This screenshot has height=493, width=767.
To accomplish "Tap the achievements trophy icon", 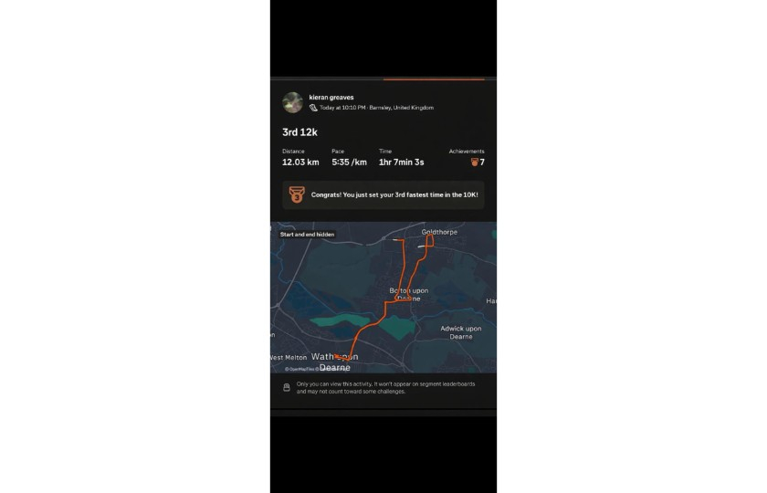I will (x=474, y=162).
